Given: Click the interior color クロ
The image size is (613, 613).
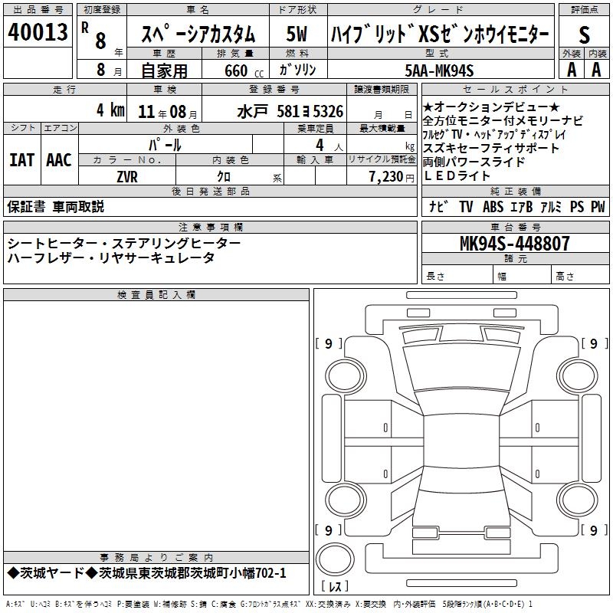Looking at the screenshot, I should coord(224,177).
